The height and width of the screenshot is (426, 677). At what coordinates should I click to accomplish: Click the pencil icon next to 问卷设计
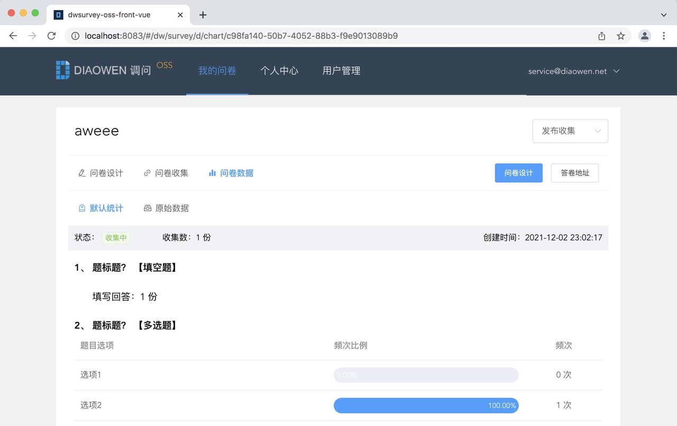[x=82, y=173]
